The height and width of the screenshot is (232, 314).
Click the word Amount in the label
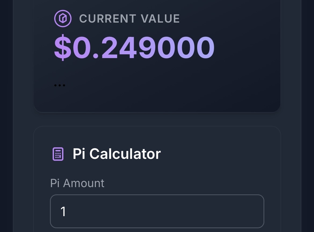tap(84, 183)
